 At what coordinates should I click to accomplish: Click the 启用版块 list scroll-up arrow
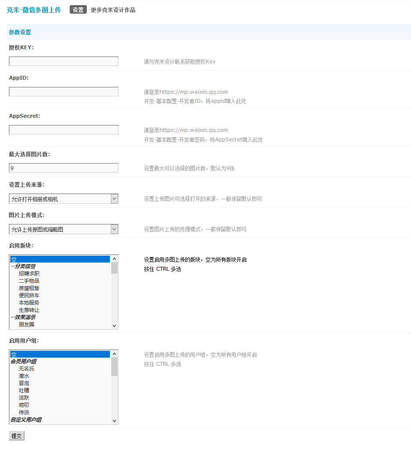point(114,259)
